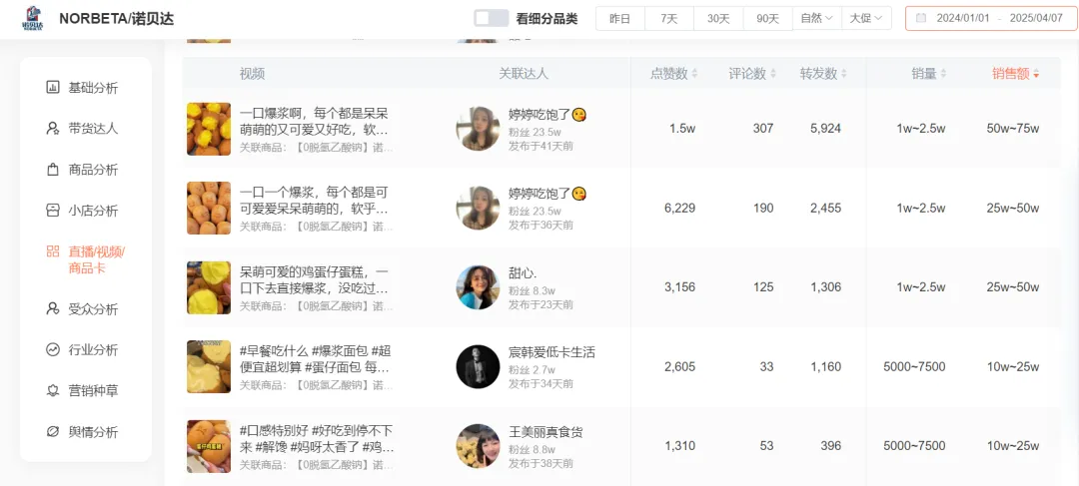Click the 营销种草 lightbulb icon
This screenshot has height=486, width=1079.
[53, 391]
